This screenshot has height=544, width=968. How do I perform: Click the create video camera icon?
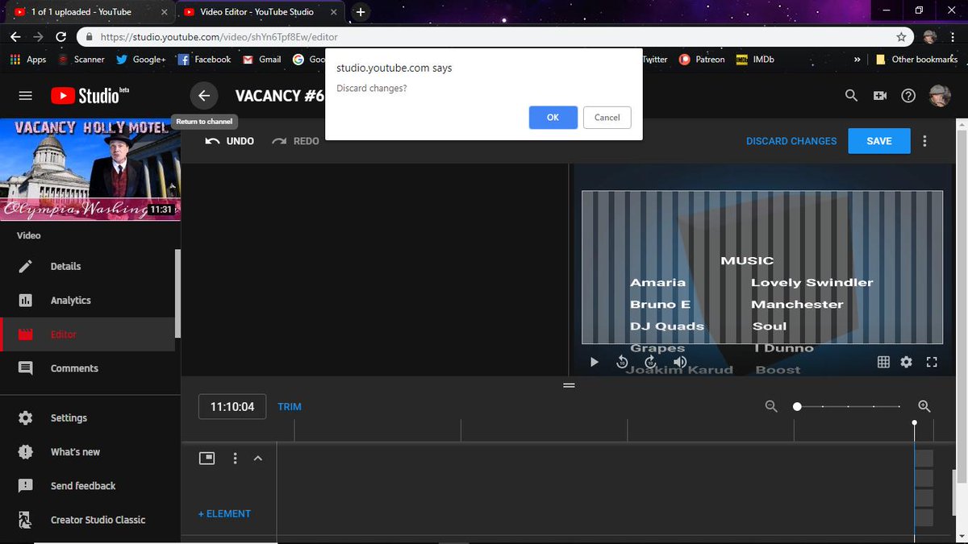coord(880,95)
